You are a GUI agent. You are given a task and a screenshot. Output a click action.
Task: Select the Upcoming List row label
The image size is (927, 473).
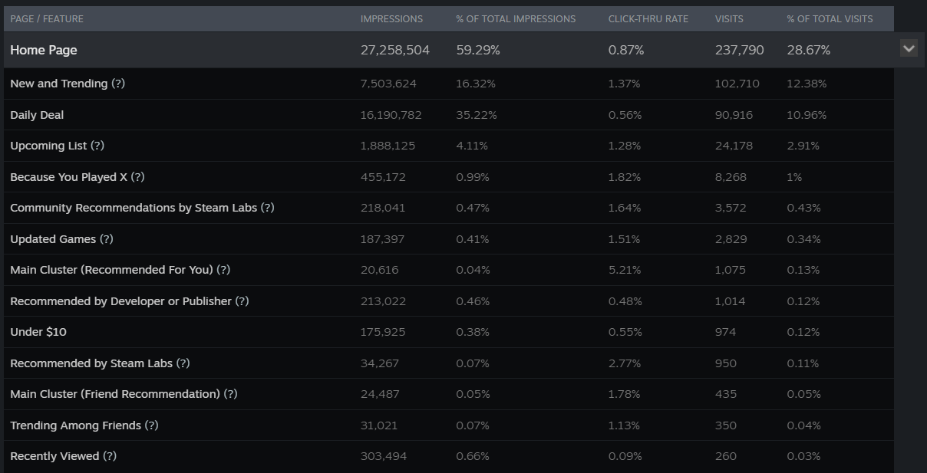tap(48, 146)
